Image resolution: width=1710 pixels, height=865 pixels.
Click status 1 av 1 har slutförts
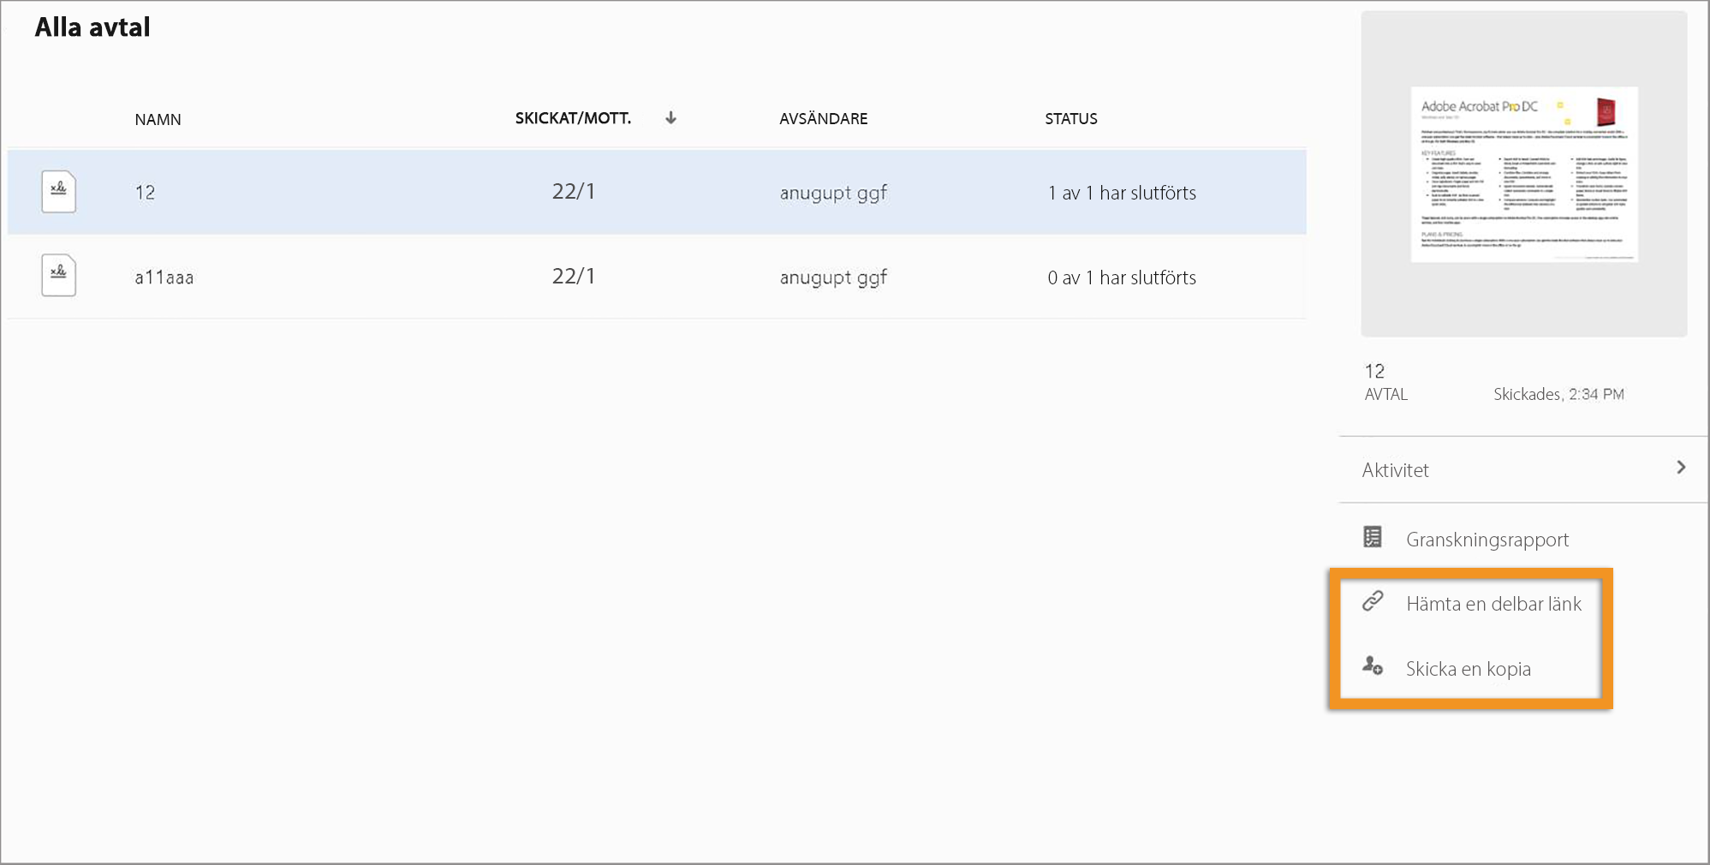point(1122,193)
